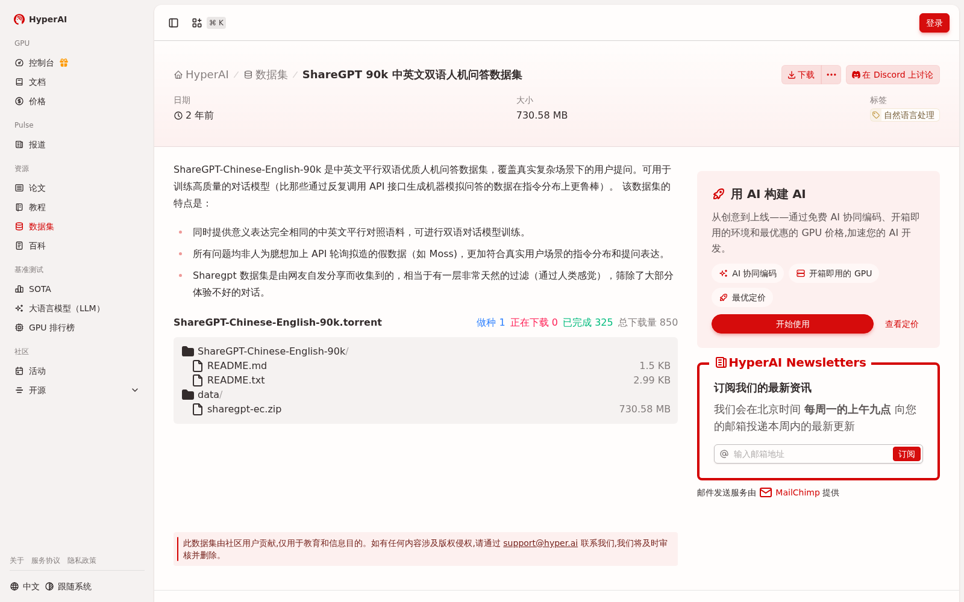Click the HyperAI breadcrumb text
The image size is (964, 602).
[207, 75]
